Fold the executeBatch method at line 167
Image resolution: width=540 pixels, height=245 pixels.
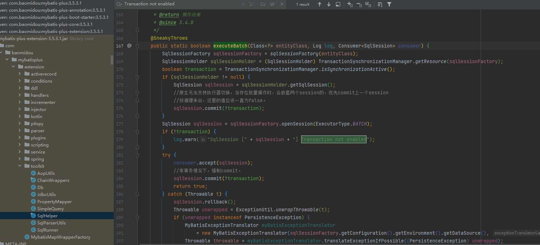(x=138, y=46)
